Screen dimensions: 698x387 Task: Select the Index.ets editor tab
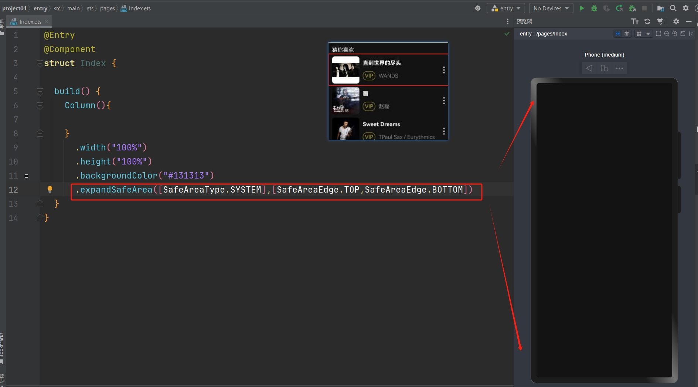30,21
